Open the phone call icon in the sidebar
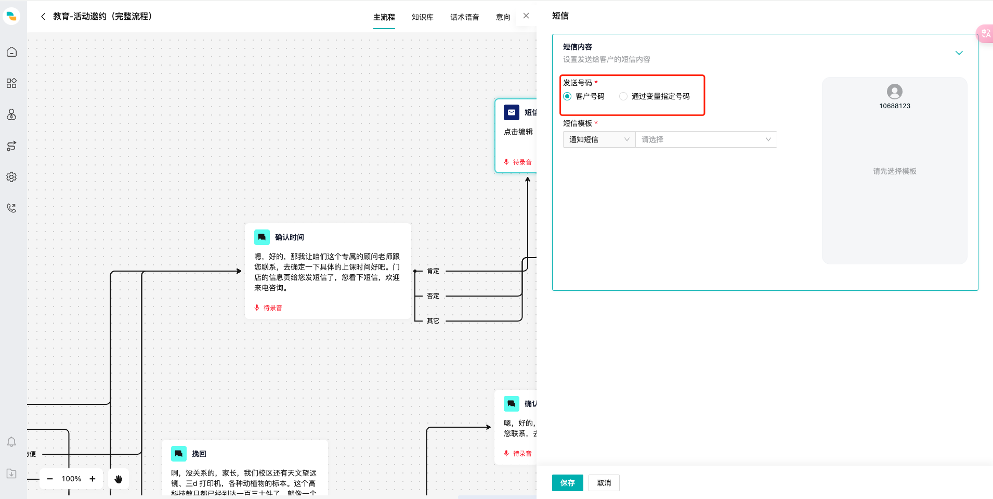The width and height of the screenshot is (993, 499). click(x=11, y=208)
